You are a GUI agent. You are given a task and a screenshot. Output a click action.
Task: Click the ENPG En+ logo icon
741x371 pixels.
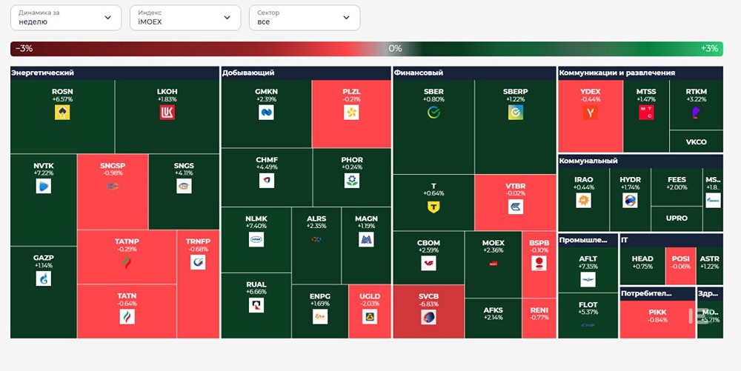(x=320, y=317)
